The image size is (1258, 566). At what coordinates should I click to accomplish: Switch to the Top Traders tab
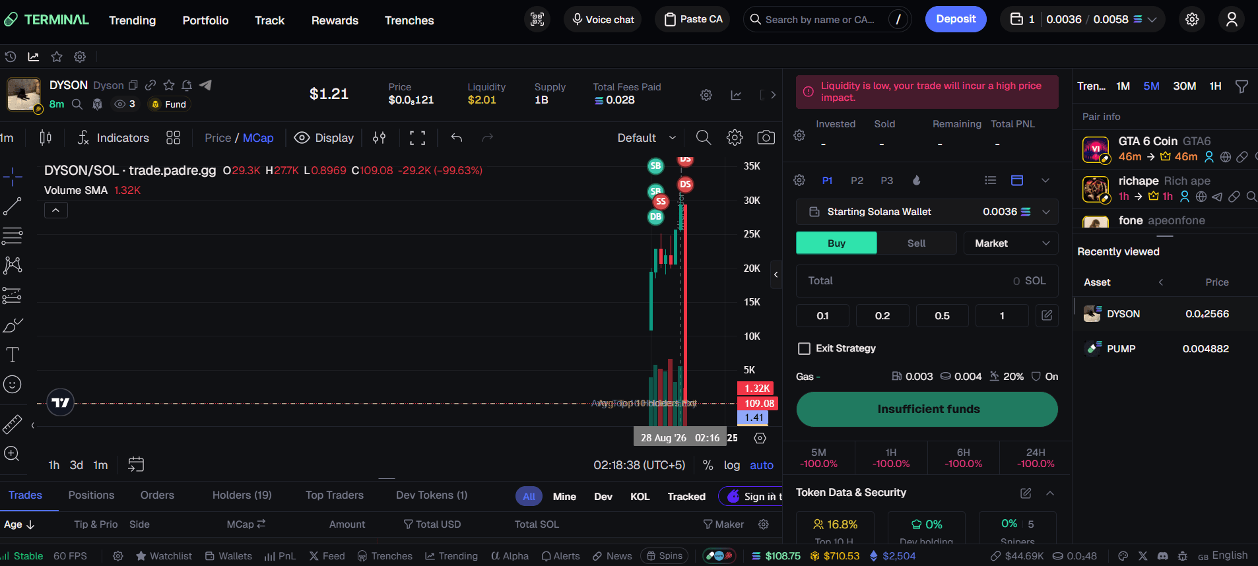click(335, 495)
